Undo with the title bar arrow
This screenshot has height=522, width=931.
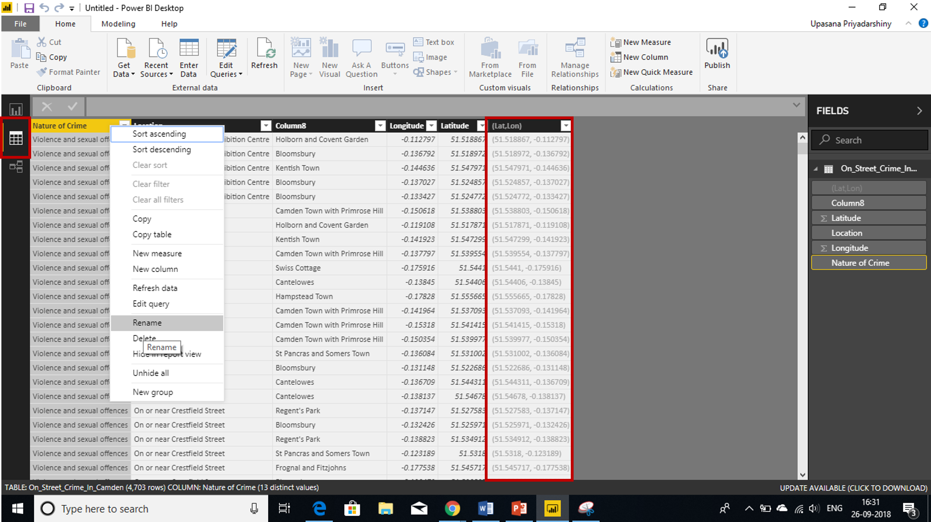point(44,8)
